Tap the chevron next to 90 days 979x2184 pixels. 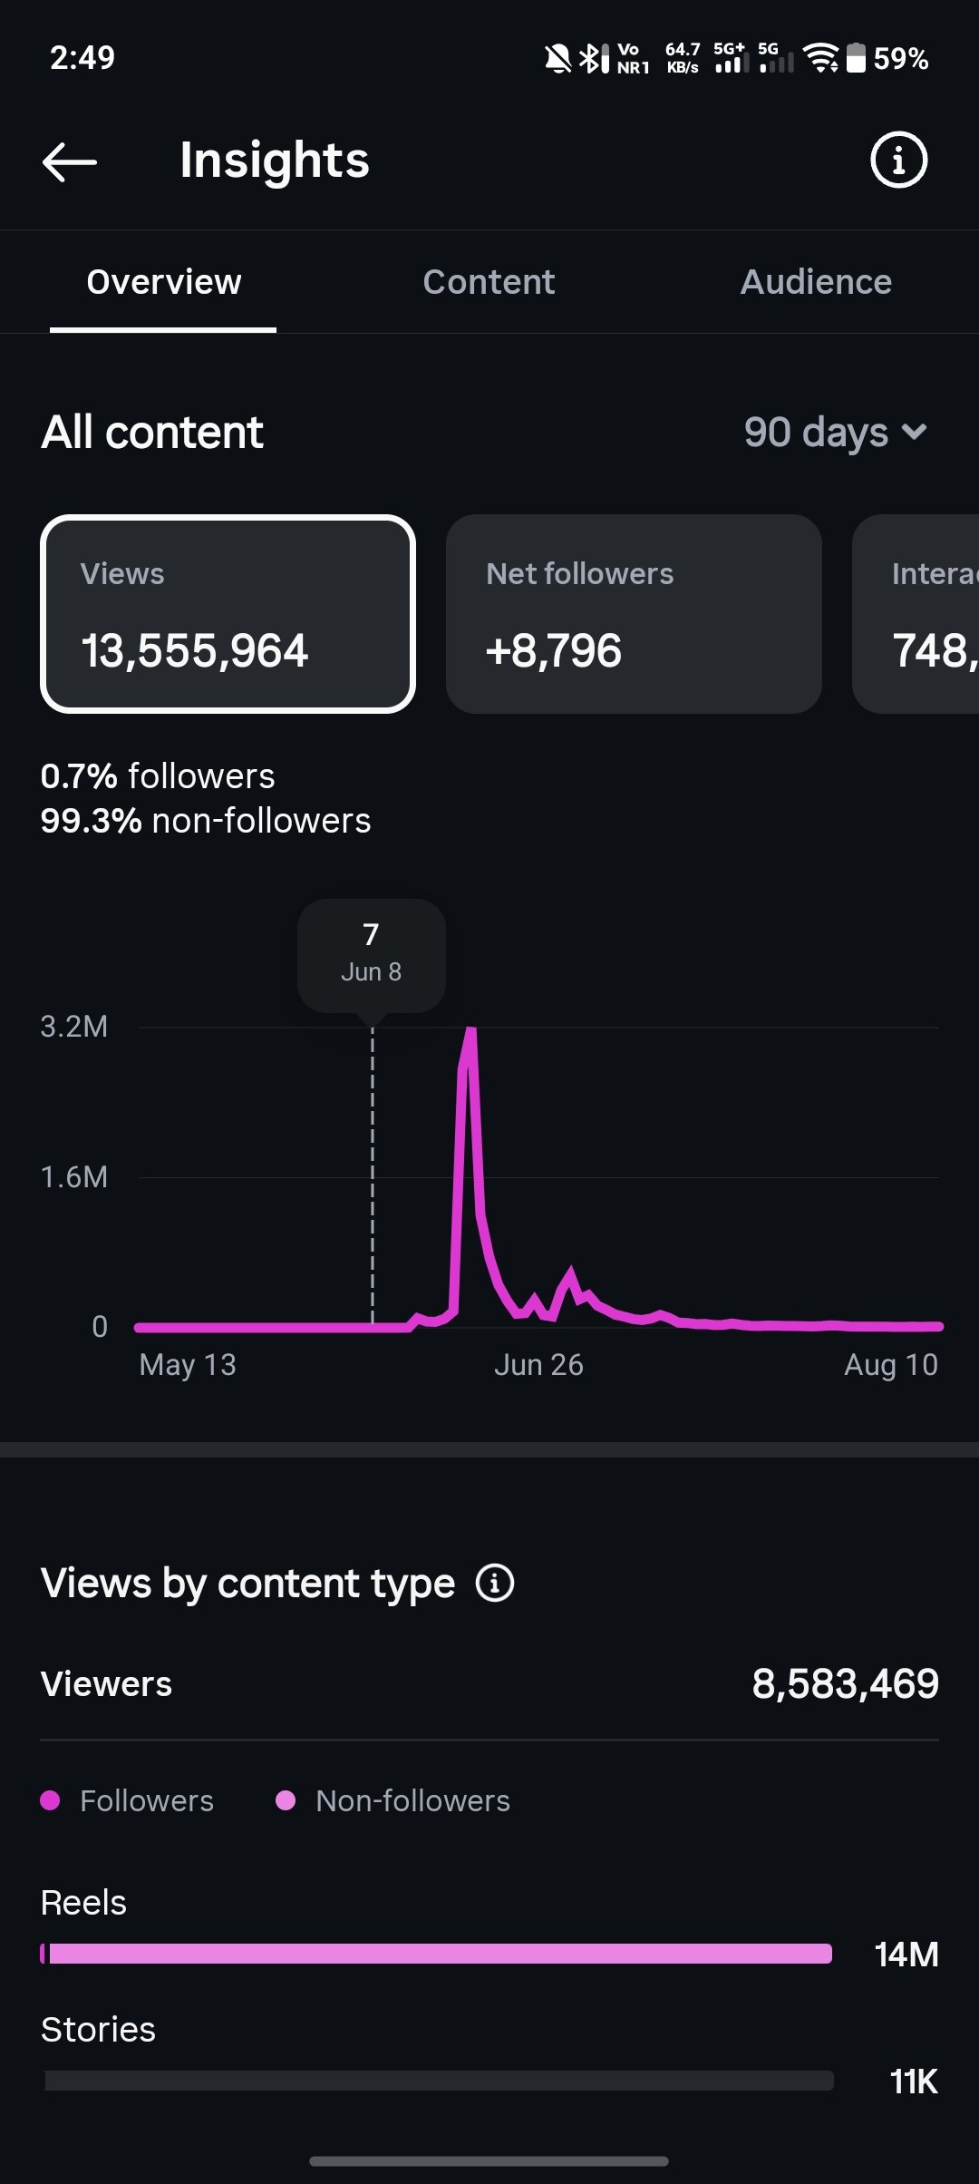[915, 433]
